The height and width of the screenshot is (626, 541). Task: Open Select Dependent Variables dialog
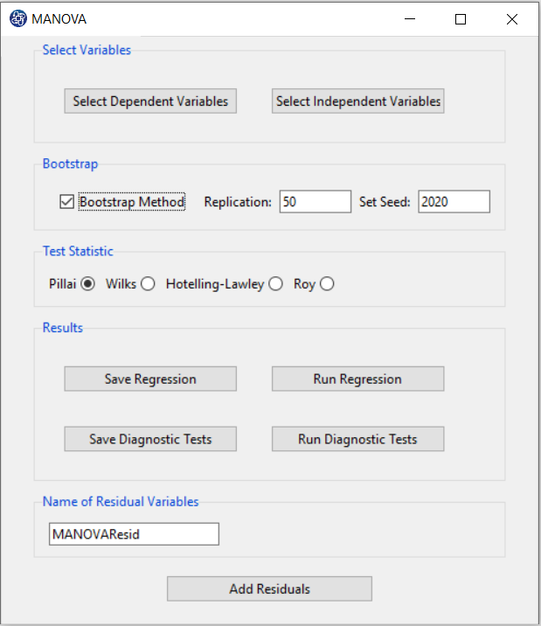150,101
